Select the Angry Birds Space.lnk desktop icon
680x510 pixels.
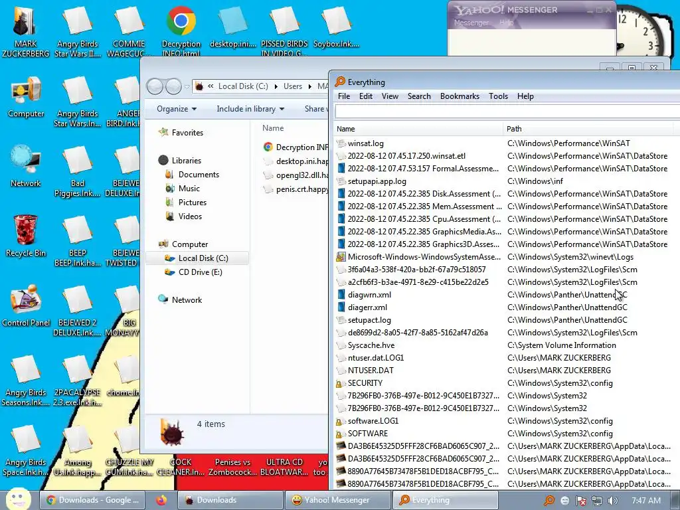point(25,450)
